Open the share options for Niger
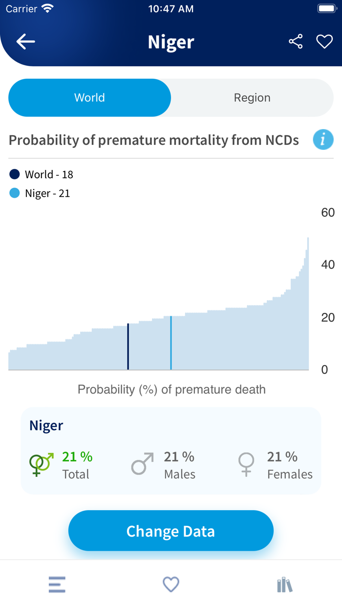Image resolution: width=342 pixels, height=609 pixels. pos(295,42)
